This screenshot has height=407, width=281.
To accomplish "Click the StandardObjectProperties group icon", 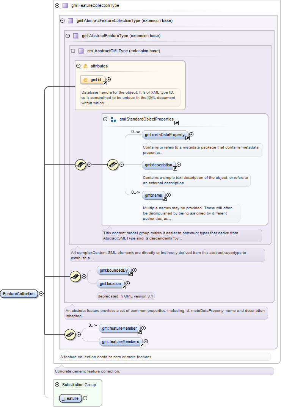I will pos(113,119).
